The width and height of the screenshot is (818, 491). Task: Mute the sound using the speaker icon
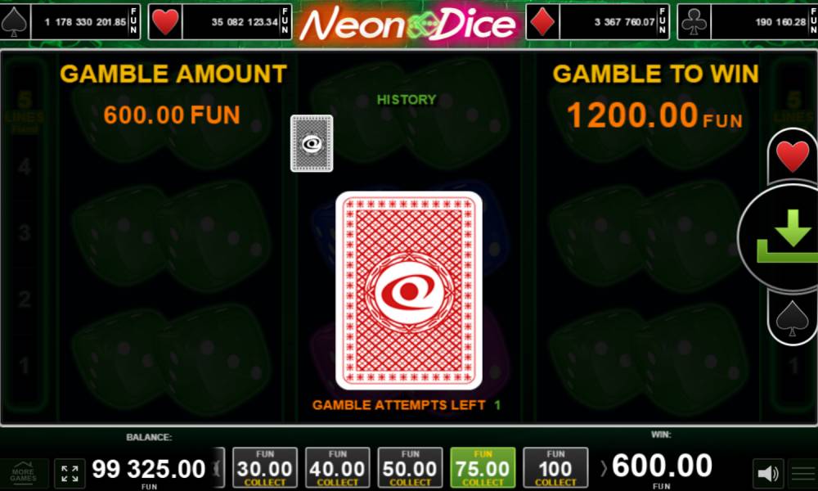click(x=768, y=473)
